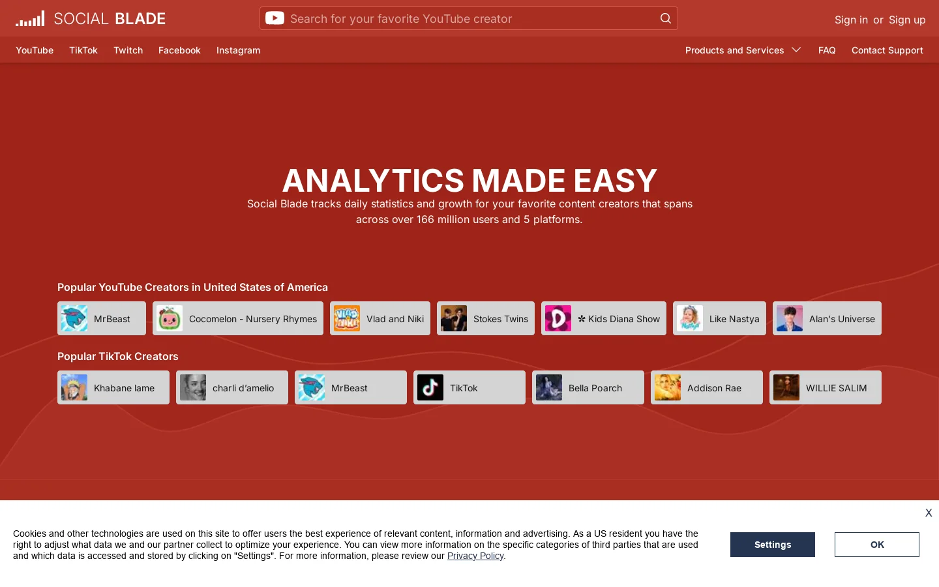Viewport: 939px width, 587px height.
Task: Open Cocomelon watermelon avatar icon
Action: pyautogui.click(x=170, y=318)
